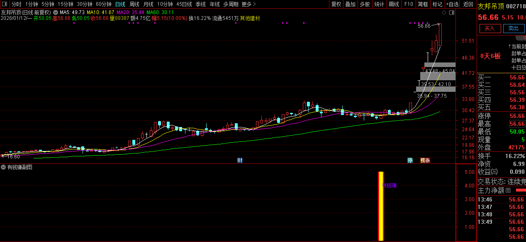Switch to 周线 weekly chart
This screenshot has height=242, width=526.
(x=134, y=4)
